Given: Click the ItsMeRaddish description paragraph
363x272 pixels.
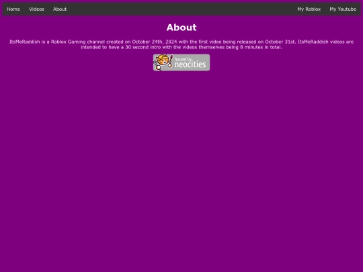Looking at the screenshot, I should (x=182, y=44).
